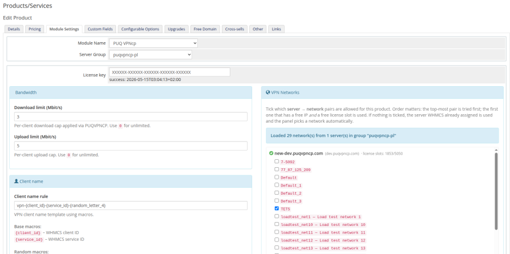Untick the TETS network checkbox
The width and height of the screenshot is (510, 254).
277,208
